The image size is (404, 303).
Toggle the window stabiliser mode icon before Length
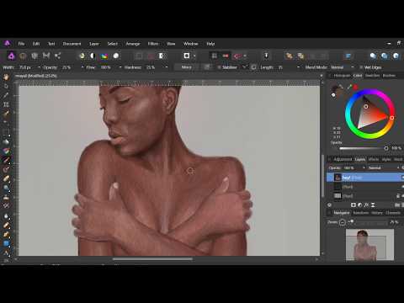(x=253, y=67)
